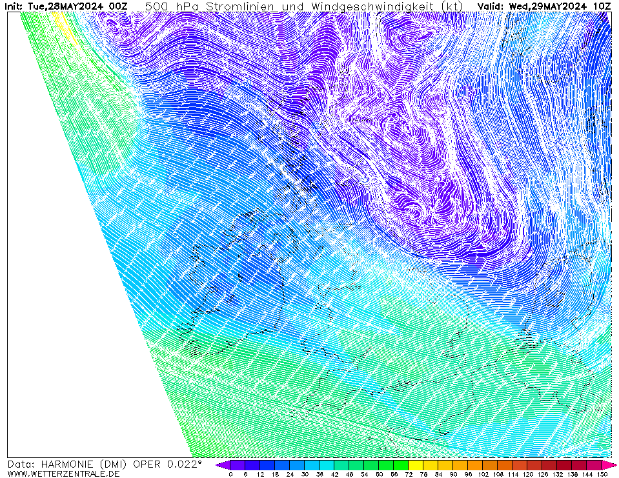This screenshot has height=478, width=619.
Task: Click the purple swatch between 0 and 6
Action: (238, 465)
